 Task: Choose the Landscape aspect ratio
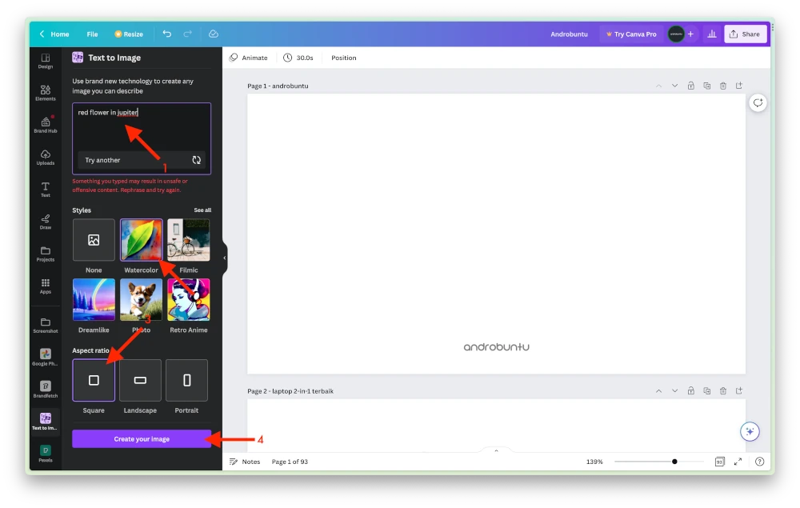pyautogui.click(x=140, y=380)
